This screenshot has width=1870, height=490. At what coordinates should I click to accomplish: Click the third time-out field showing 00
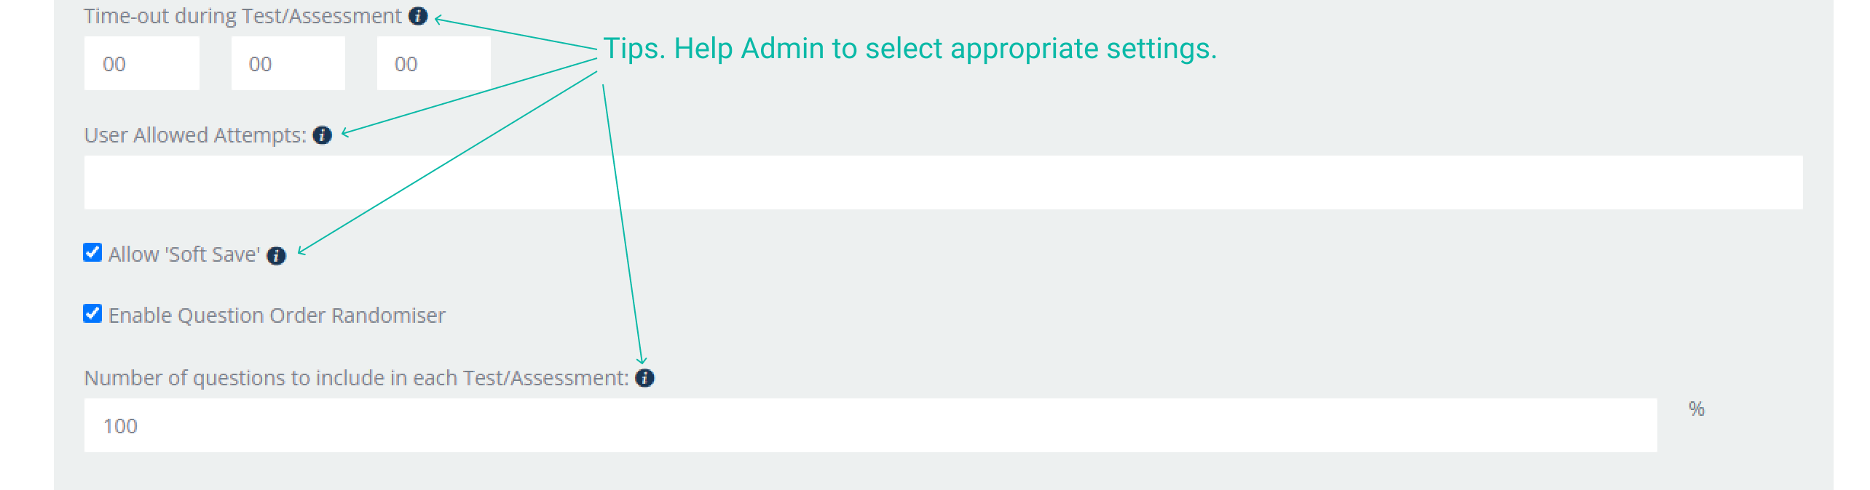(433, 64)
